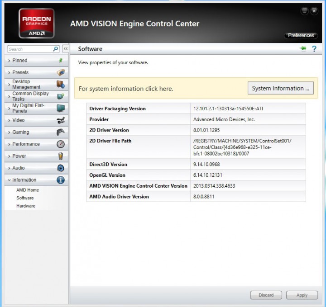Click the Radeon Graphics AMD logo
Viewport: 326px width, 307px height.
tap(36, 23)
